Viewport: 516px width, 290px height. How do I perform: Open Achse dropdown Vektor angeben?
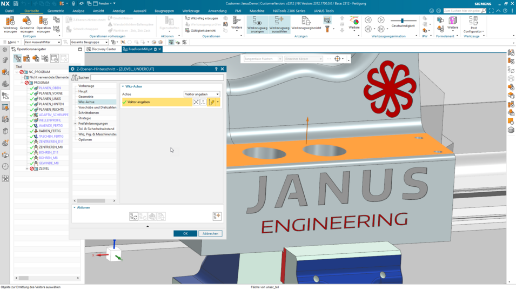click(x=202, y=95)
